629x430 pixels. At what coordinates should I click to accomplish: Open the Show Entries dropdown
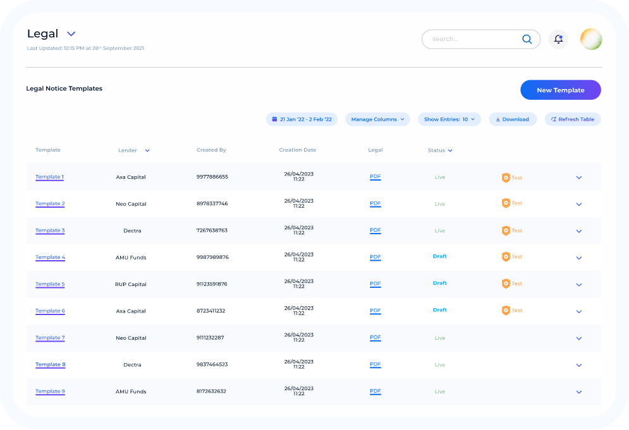pos(449,119)
